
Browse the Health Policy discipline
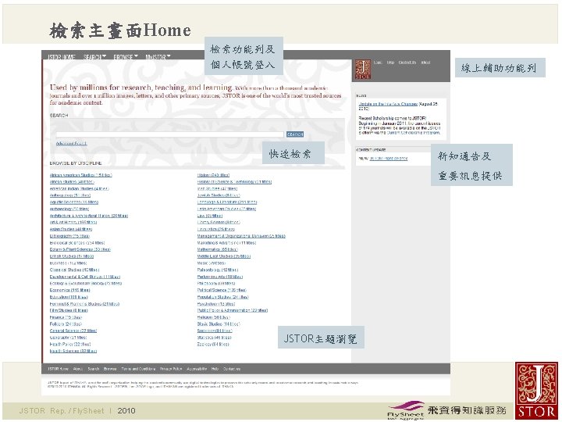coord(70,345)
